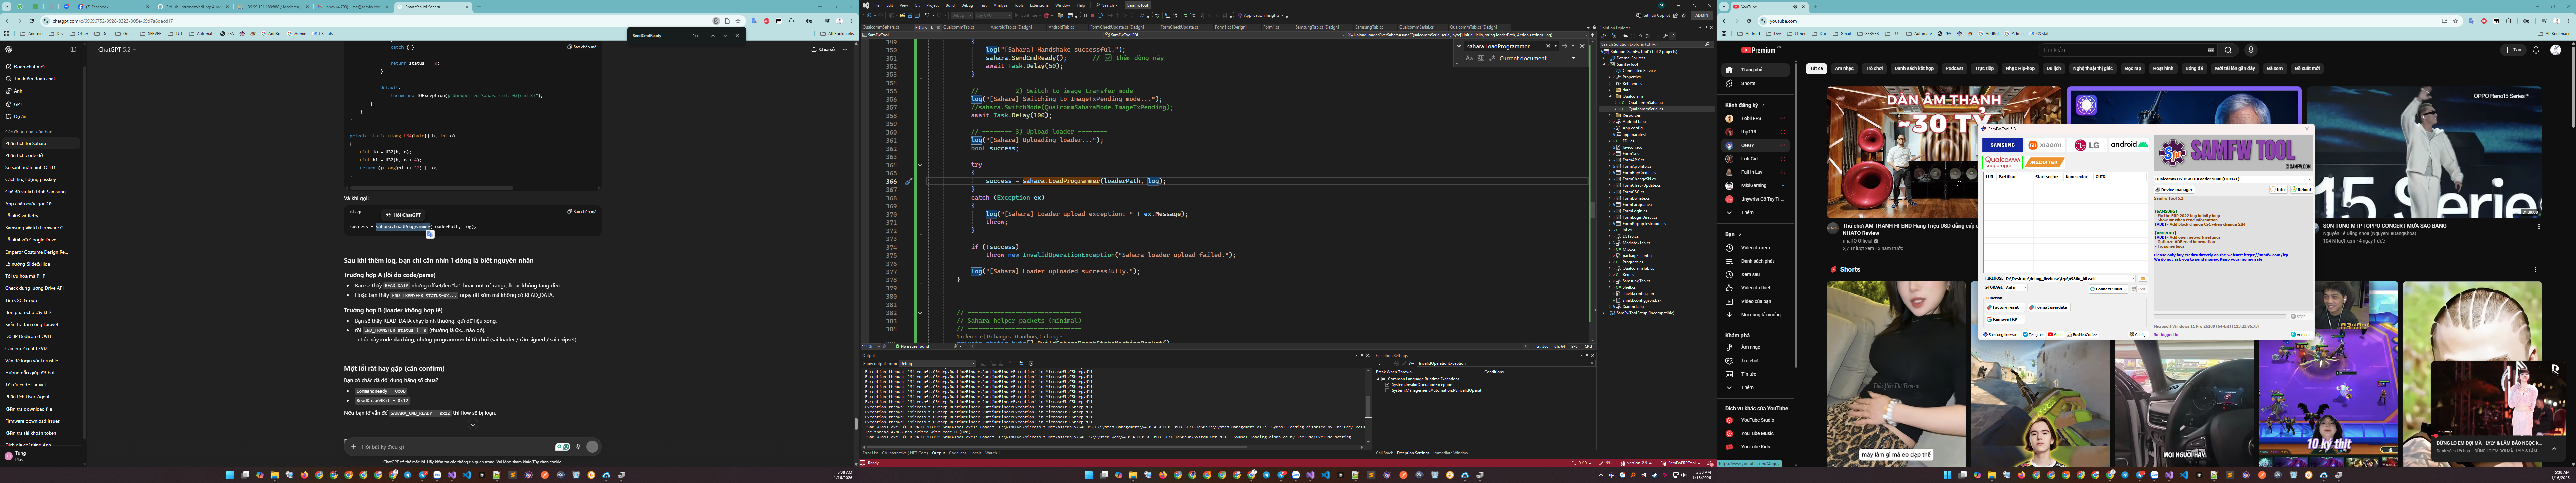Toggle Common Language Runtime Exceptions checkbox

1383,379
